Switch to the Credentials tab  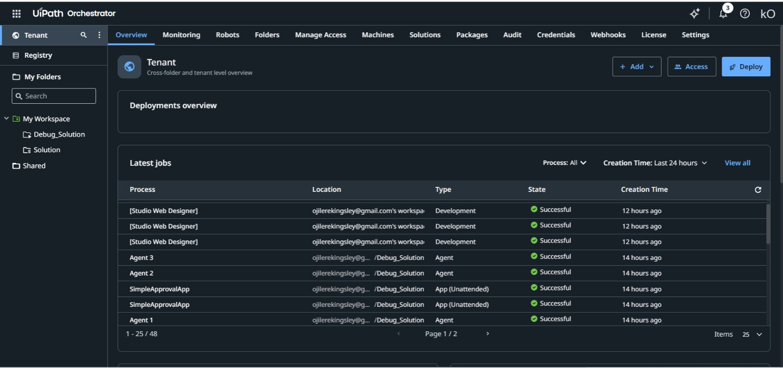[x=556, y=35]
